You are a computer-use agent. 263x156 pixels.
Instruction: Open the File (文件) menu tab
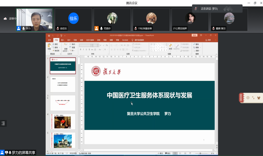[x=49, y=40]
